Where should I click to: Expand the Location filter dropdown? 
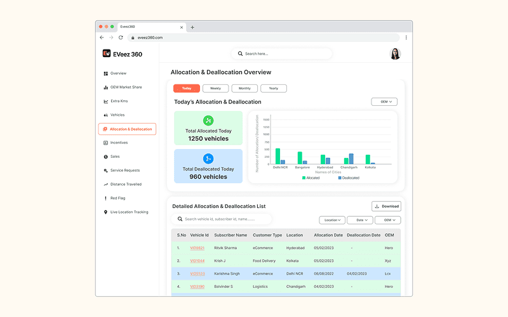point(332,220)
